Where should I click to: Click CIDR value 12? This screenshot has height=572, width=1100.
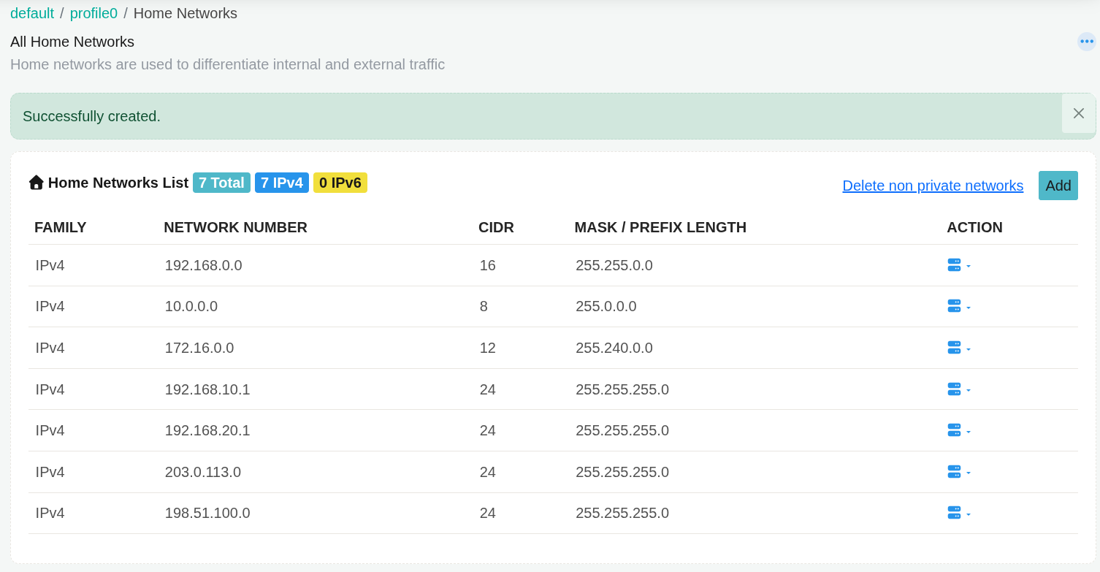488,348
